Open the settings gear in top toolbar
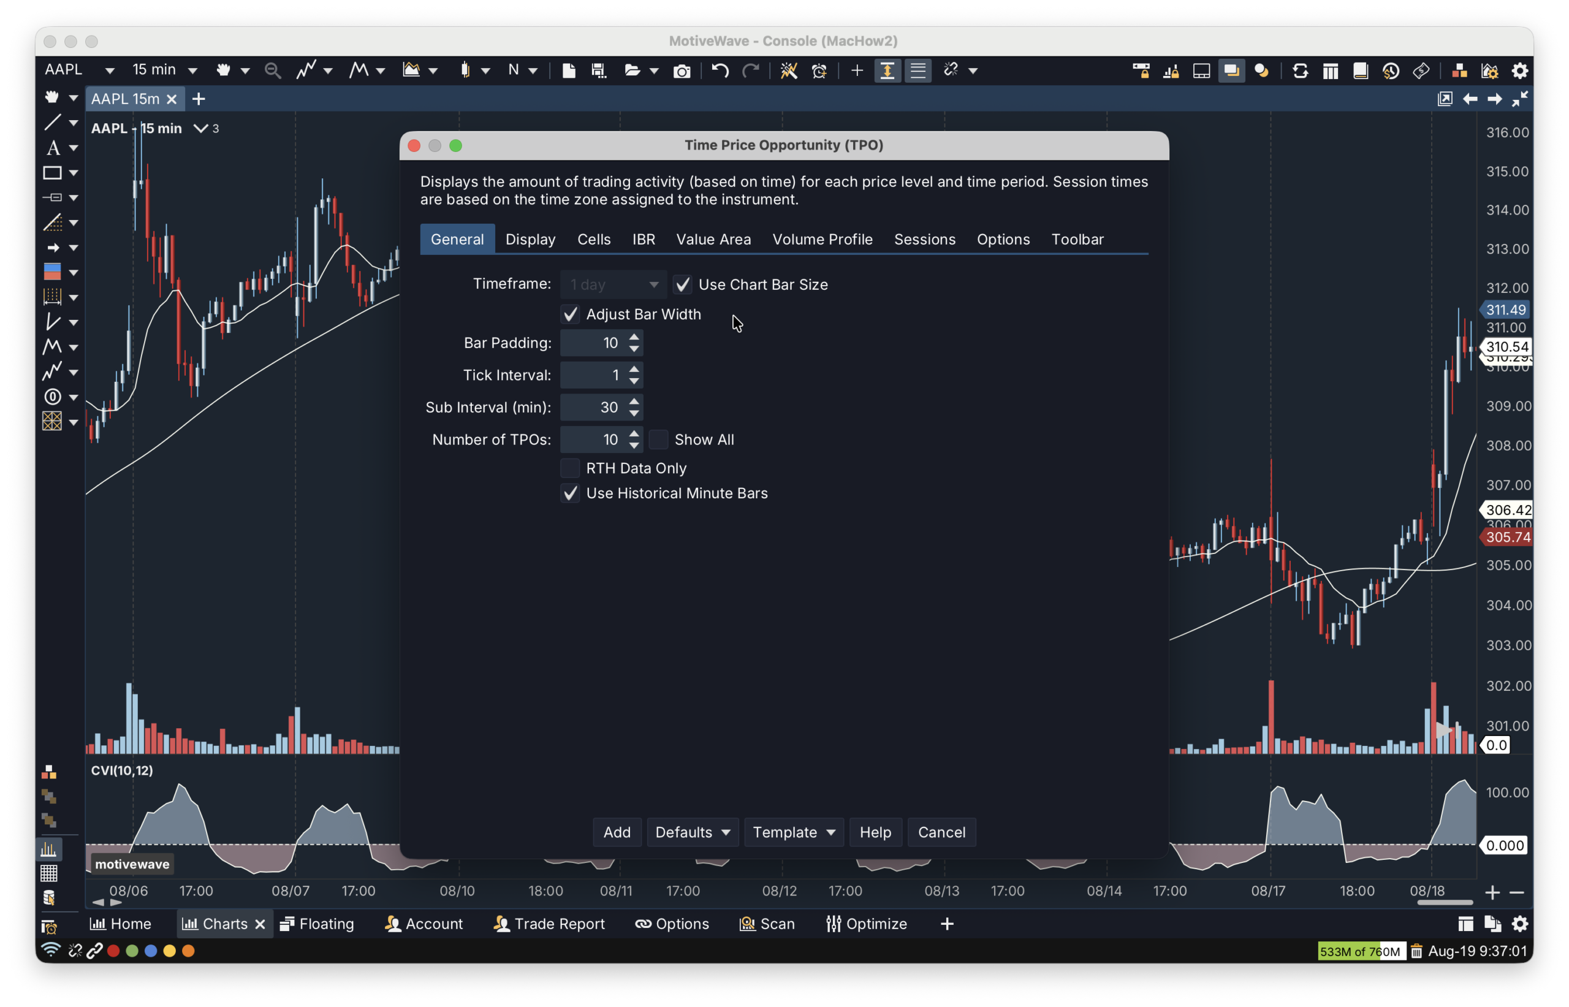 (x=1519, y=70)
